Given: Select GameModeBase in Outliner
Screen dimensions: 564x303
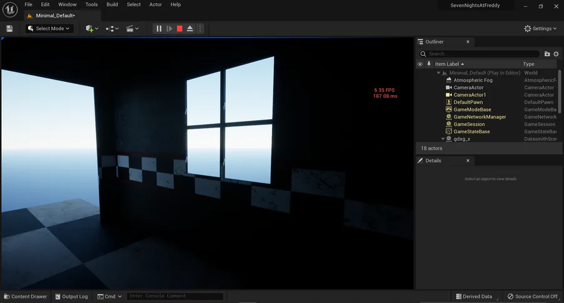Looking at the screenshot, I should (x=472, y=110).
